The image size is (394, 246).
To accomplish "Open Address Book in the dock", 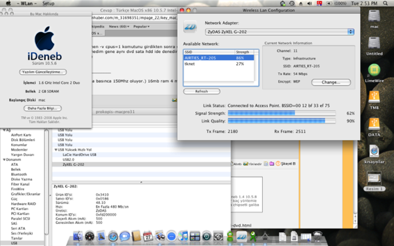I will [x=136, y=236].
